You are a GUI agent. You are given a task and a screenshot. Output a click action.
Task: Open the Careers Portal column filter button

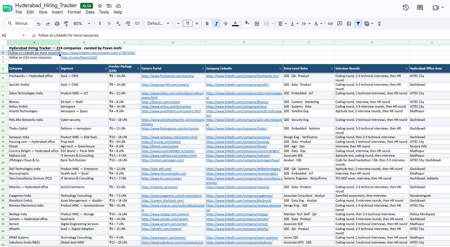coord(202,69)
